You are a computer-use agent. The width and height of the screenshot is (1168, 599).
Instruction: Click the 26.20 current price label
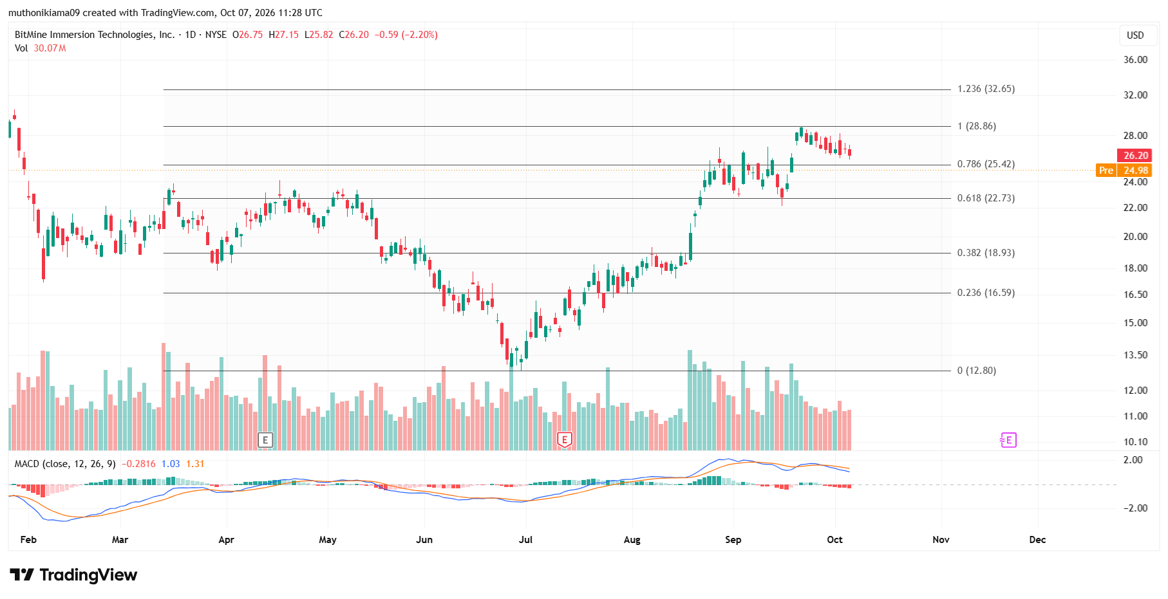point(1136,156)
